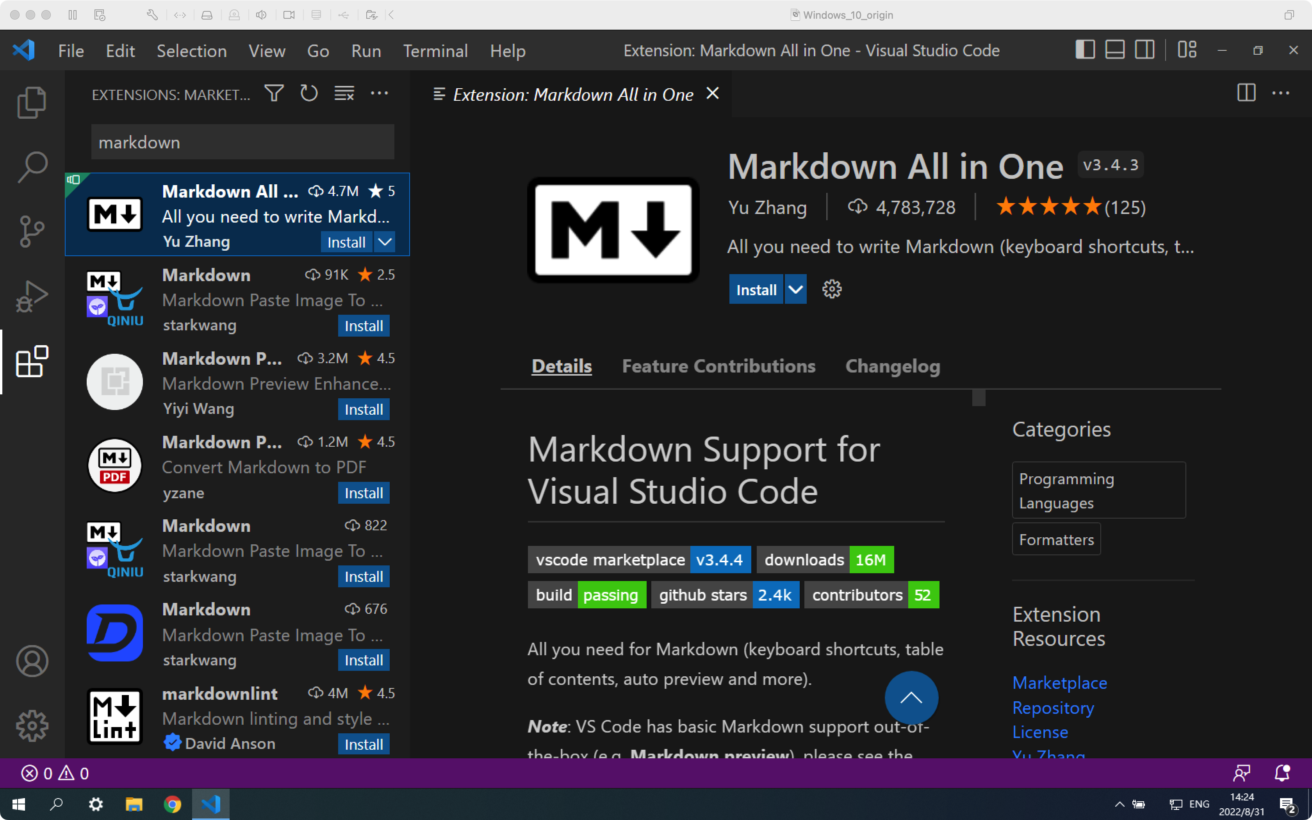Open the Run menu

[x=366, y=50]
